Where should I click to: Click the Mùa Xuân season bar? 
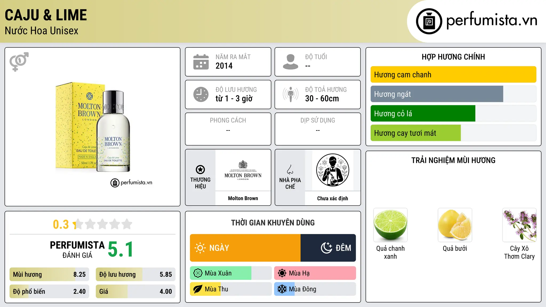(231, 273)
